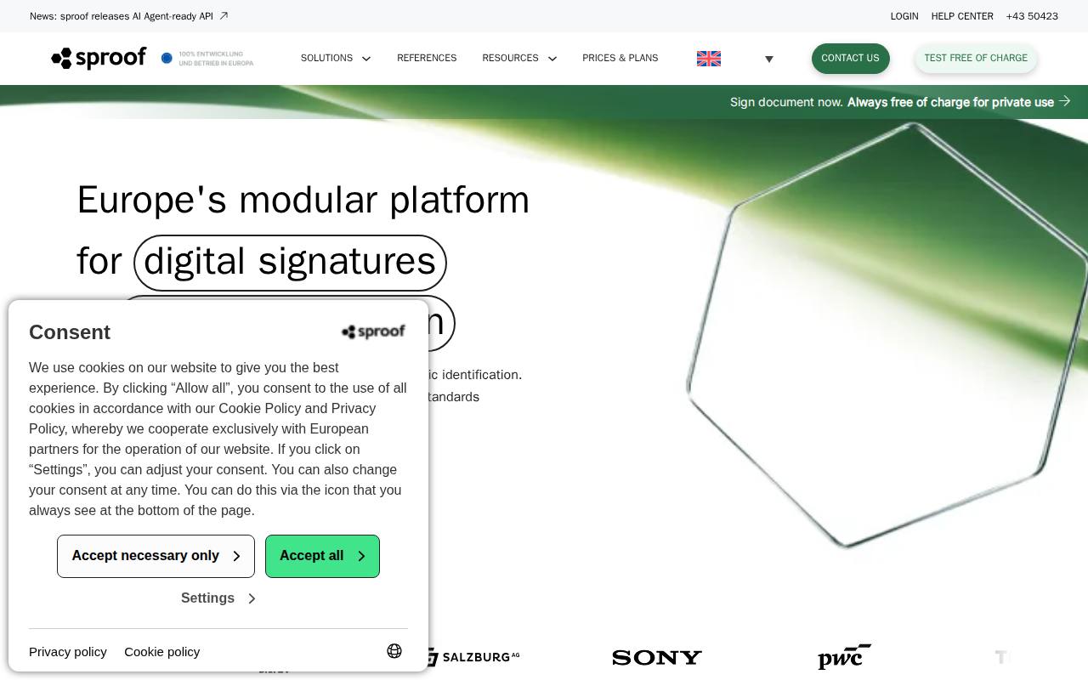This screenshot has height=680, width=1088.
Task: Click the PwC logo
Action: [844, 656]
